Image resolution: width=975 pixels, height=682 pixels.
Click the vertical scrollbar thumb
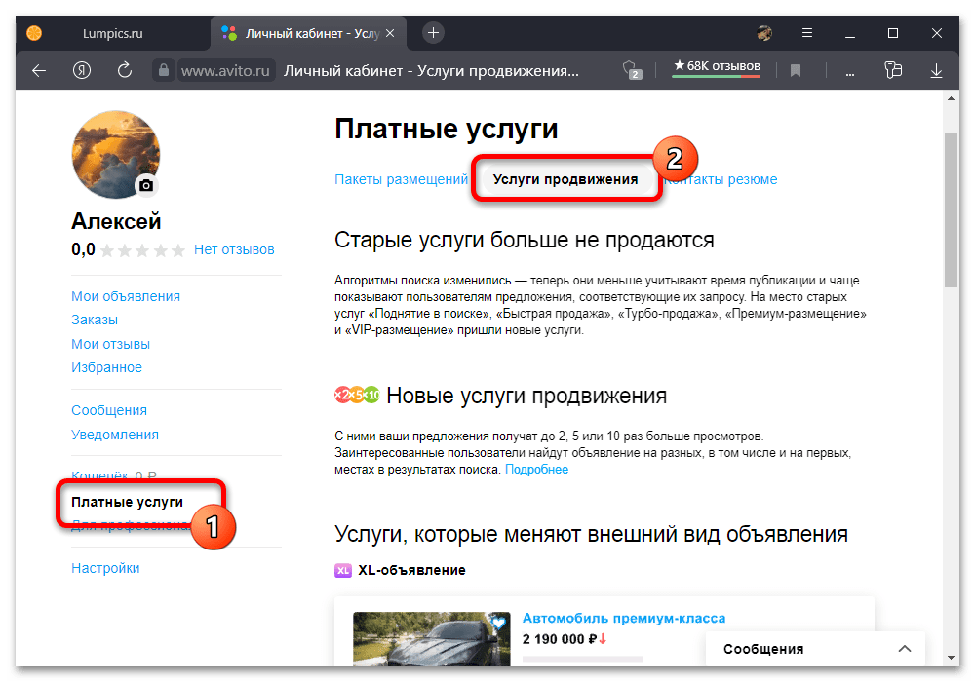pyautogui.click(x=951, y=209)
